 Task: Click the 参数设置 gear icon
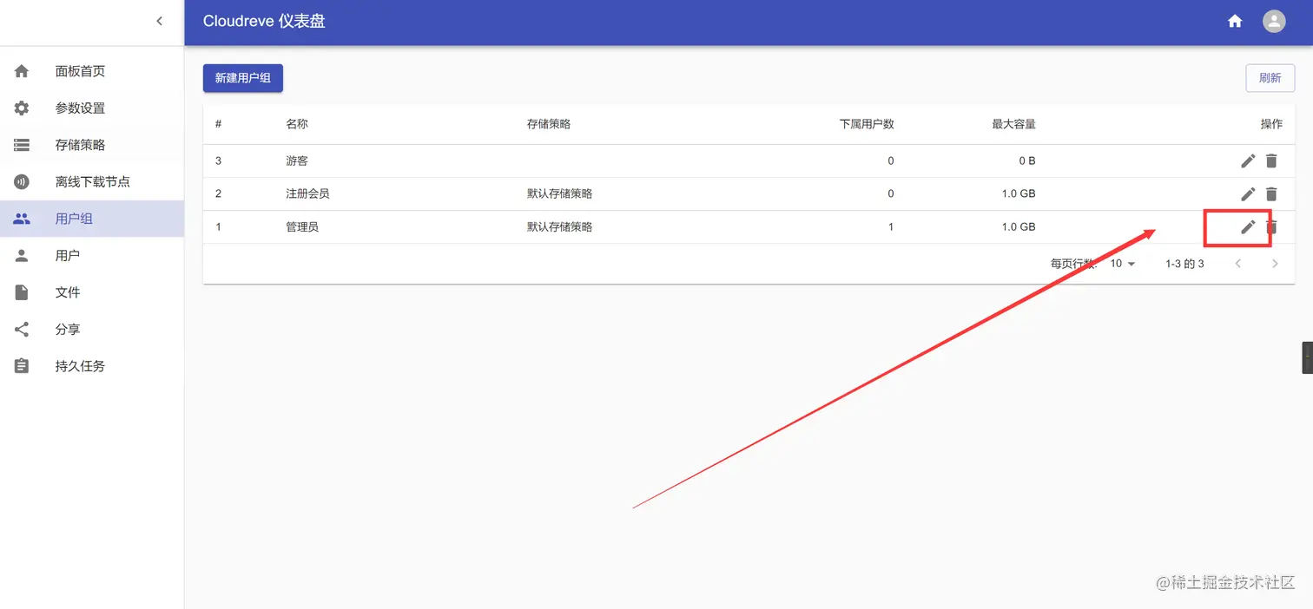pyautogui.click(x=22, y=108)
